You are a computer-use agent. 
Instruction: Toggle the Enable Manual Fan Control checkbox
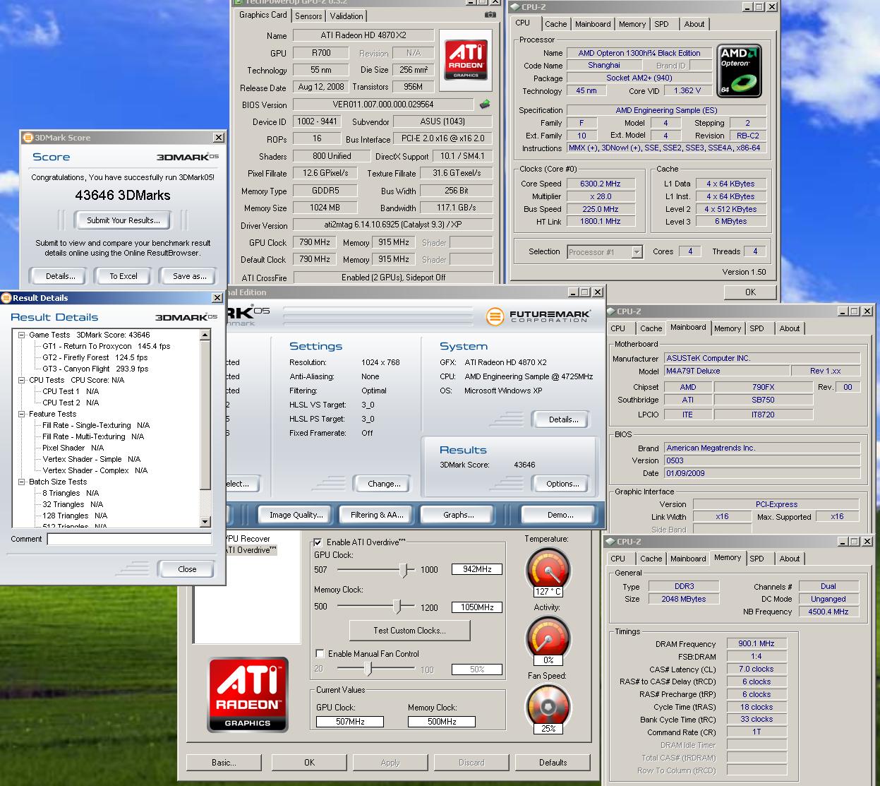[320, 653]
